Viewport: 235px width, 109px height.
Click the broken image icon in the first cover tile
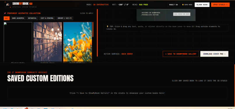(6, 24)
